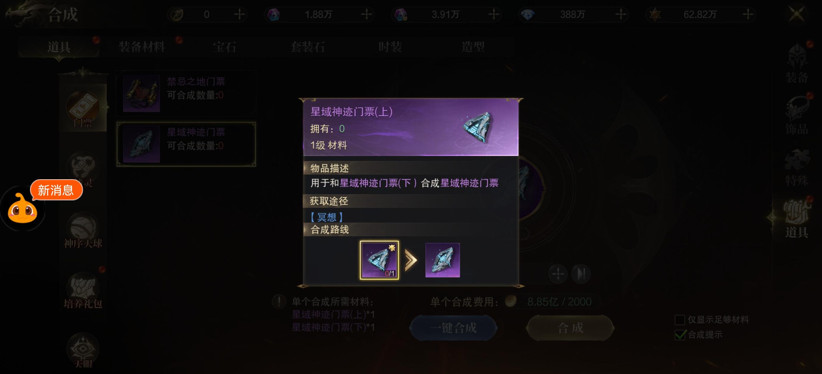Select 禁忌之地门票 in the item list
This screenshot has width=822, height=374.
pyautogui.click(x=186, y=93)
